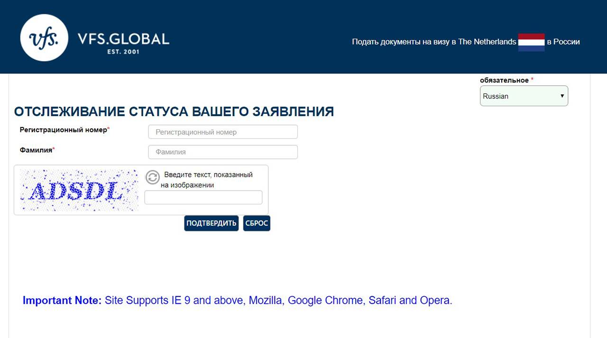Click the 'Введите текст, показанный' captcha instruction

(208, 175)
